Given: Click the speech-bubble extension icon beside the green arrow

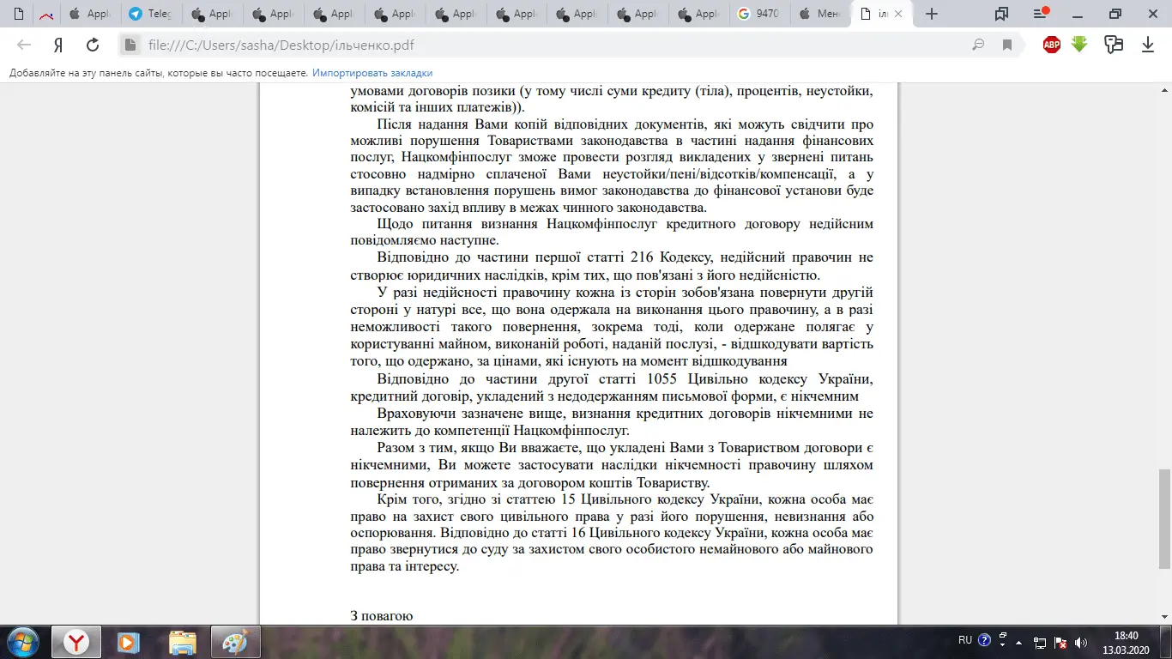Looking at the screenshot, I should tap(1114, 45).
